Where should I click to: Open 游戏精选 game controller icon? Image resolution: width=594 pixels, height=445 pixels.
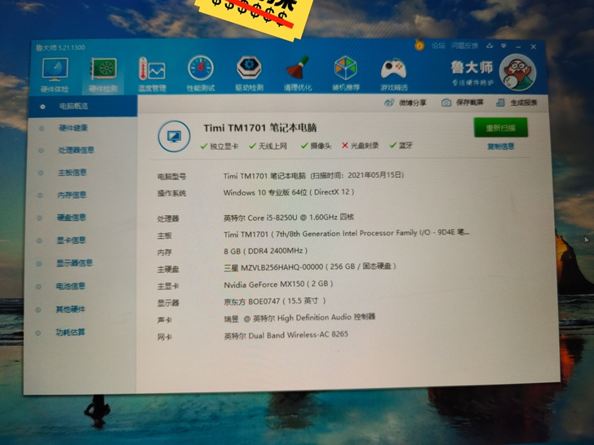coord(393,74)
